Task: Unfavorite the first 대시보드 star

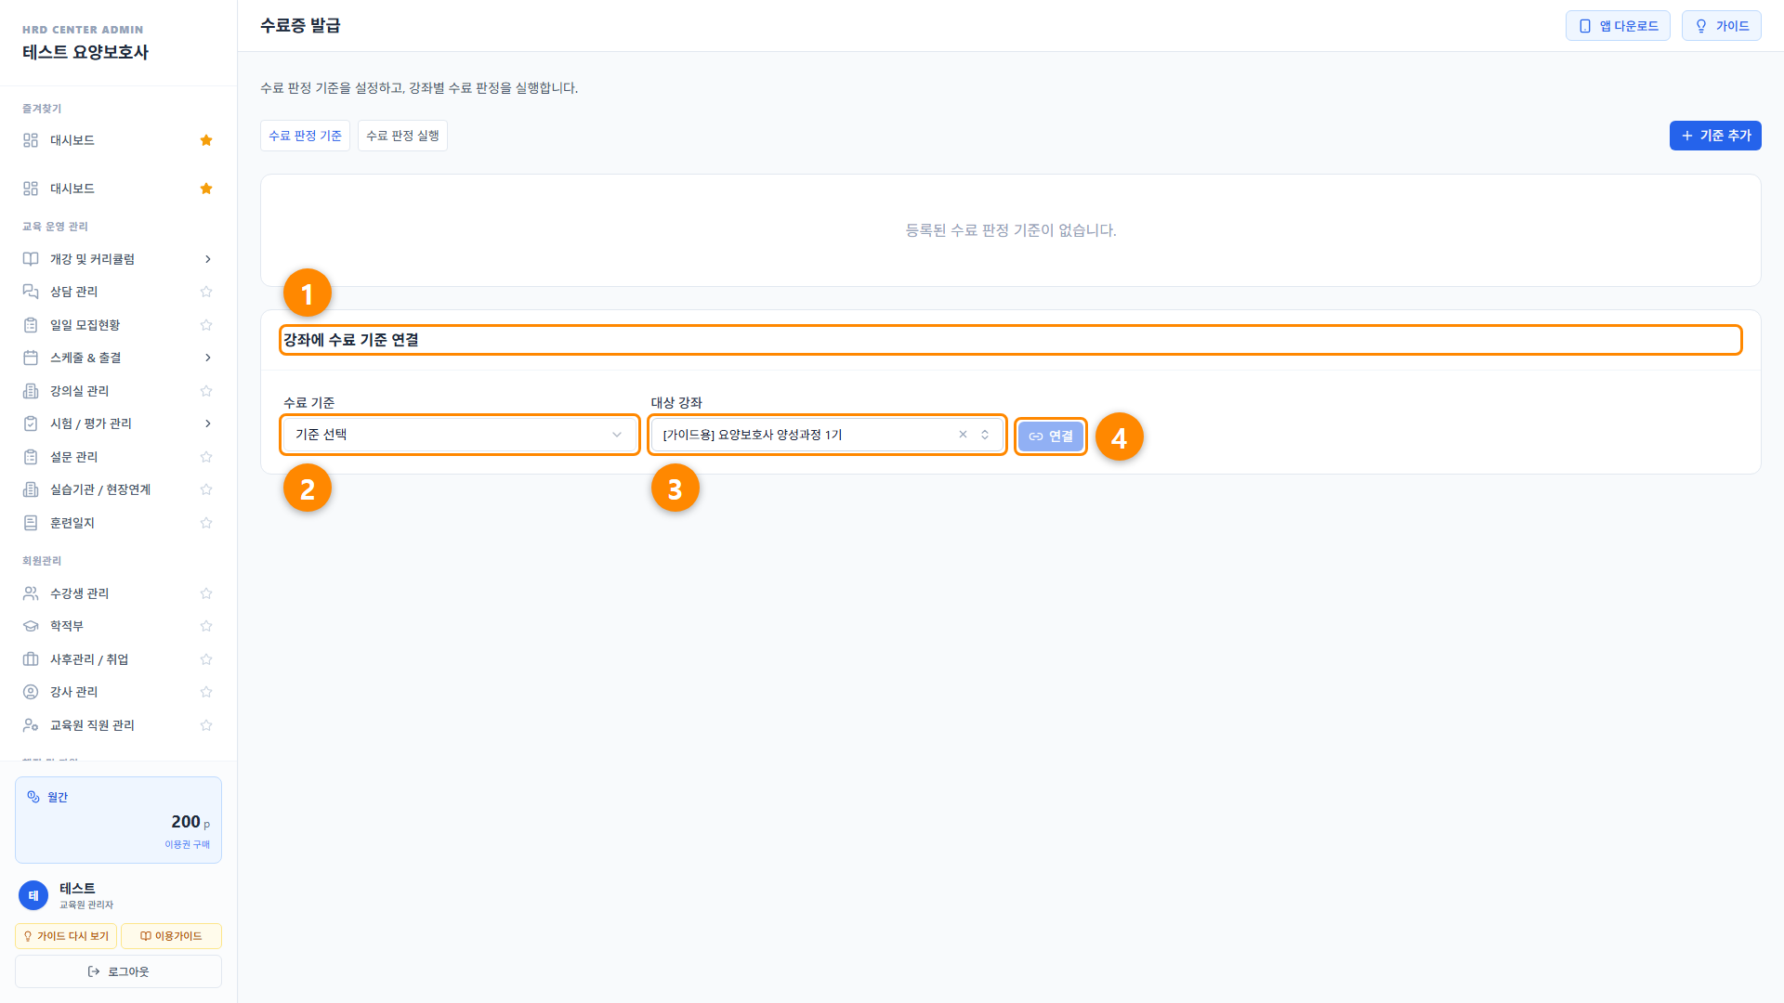Action: 206,140
